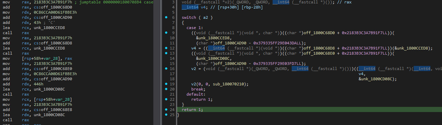Toggle breakpoint dot on line 16
442x125 pixels.
coord(166,68)
